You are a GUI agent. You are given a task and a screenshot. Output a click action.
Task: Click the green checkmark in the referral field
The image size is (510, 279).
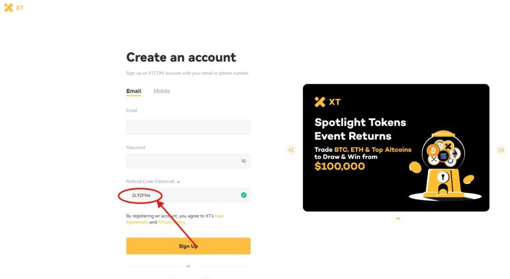point(244,195)
